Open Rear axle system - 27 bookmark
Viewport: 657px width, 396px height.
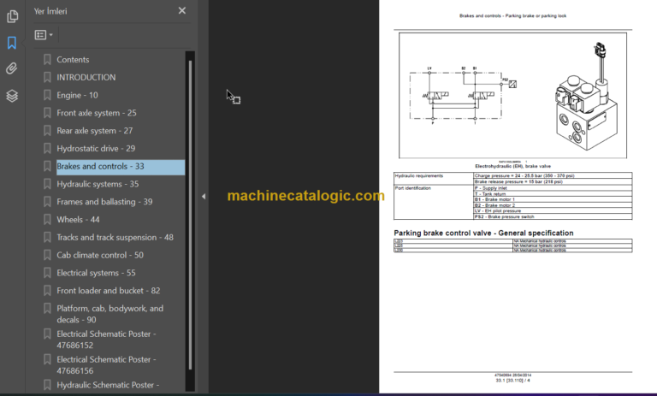pos(95,131)
